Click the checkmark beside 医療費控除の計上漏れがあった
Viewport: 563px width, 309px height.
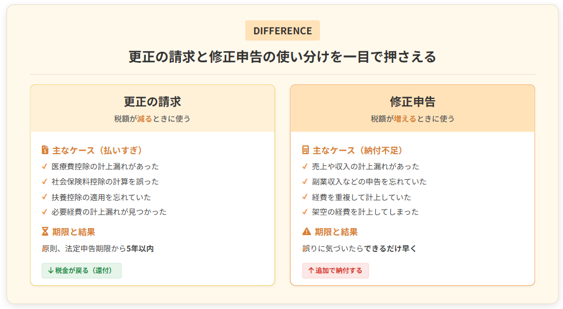45,166
